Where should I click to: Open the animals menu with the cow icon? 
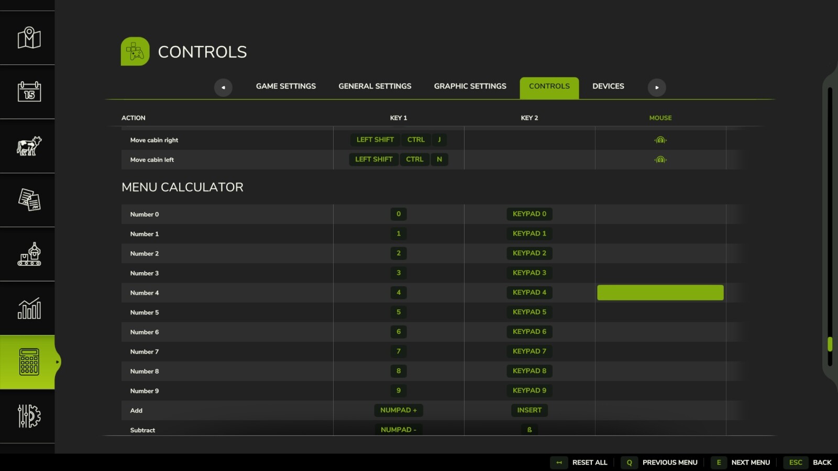28,147
